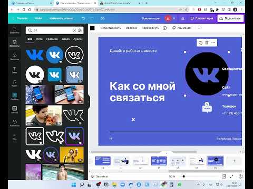Select slide thumbnail number 16

pos(215,161)
